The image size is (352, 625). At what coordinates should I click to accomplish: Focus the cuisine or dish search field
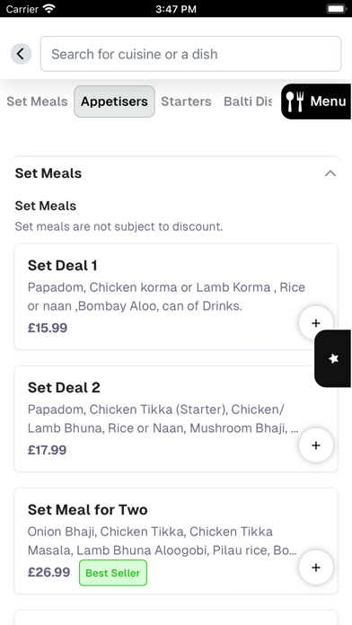pos(190,54)
